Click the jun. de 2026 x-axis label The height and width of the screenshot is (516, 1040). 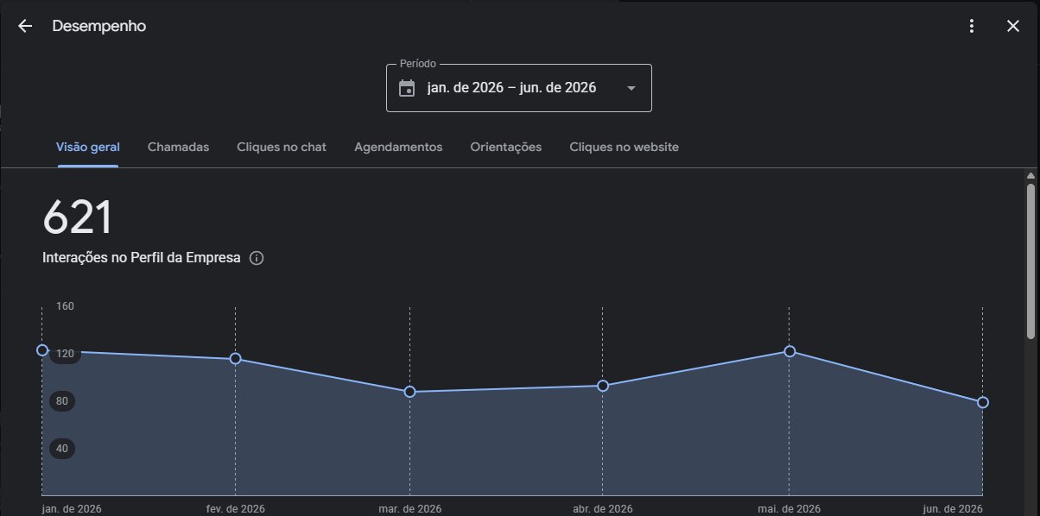(954, 508)
